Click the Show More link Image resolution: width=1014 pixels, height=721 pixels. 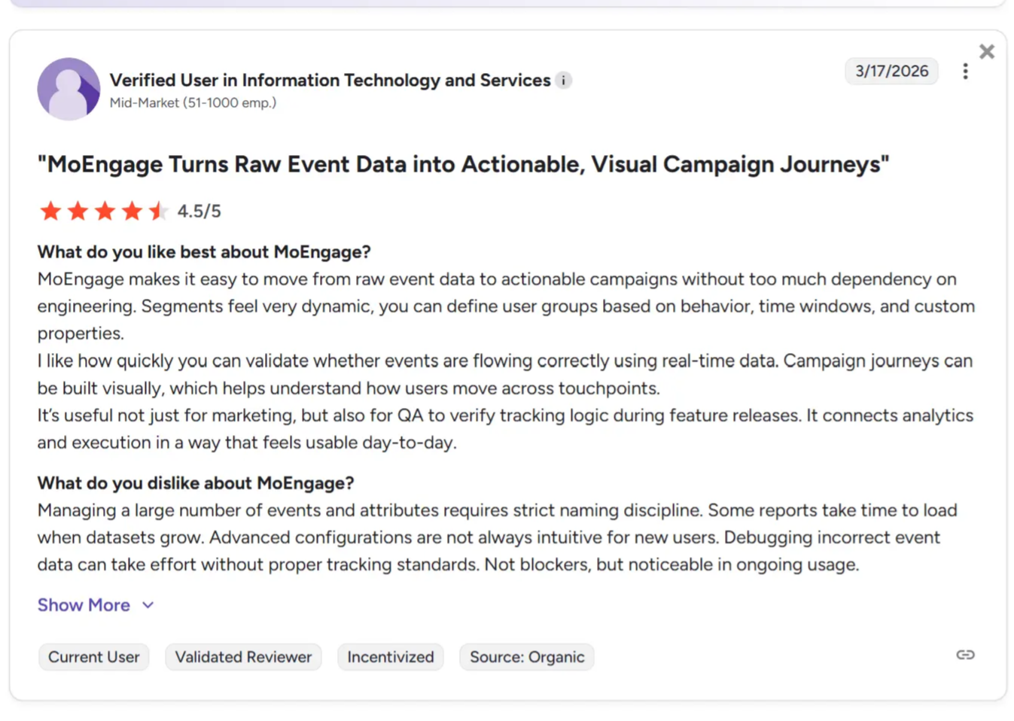[84, 605]
